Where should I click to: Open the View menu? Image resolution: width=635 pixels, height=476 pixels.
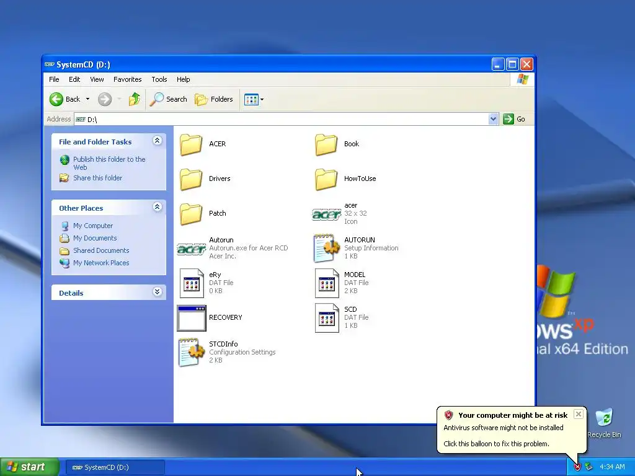(x=97, y=79)
